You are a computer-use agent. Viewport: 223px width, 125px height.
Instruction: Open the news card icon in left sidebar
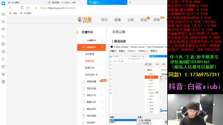click(3, 14)
